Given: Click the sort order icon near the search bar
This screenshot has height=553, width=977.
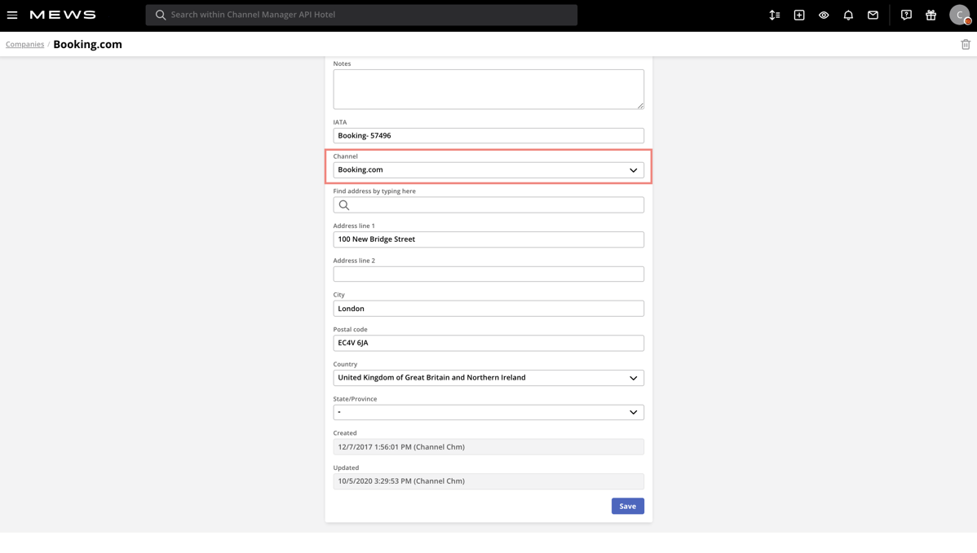Looking at the screenshot, I should tap(774, 14).
